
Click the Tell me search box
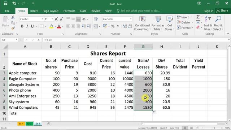tap(138, 11)
